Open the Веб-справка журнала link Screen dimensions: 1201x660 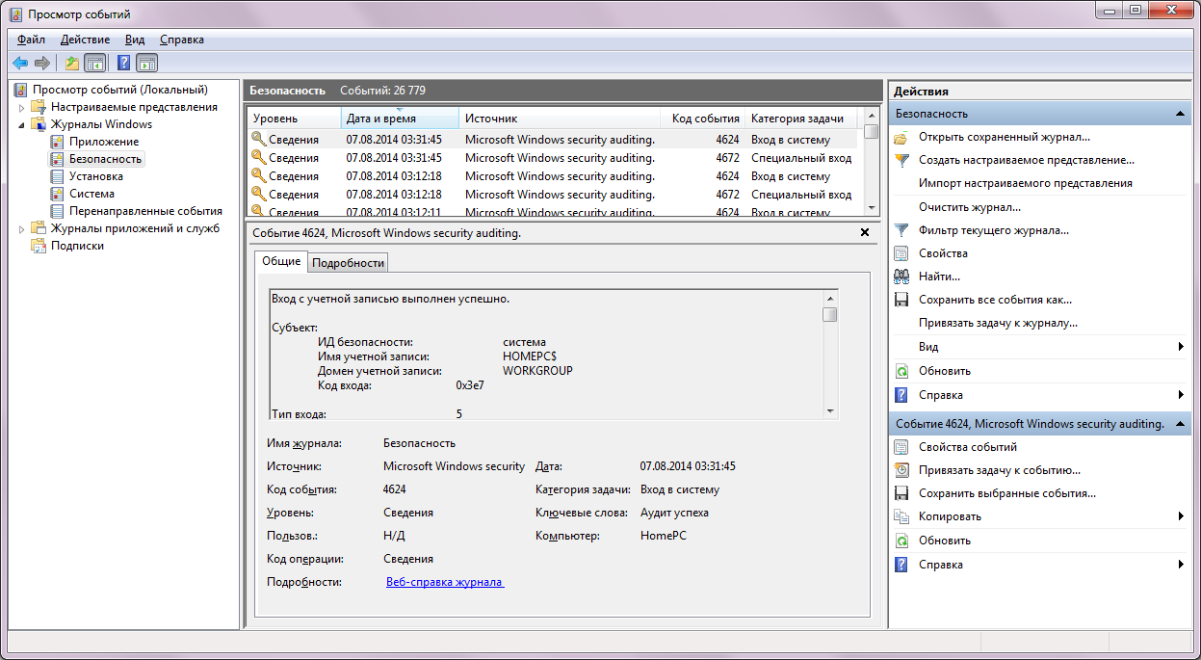pyautogui.click(x=444, y=582)
